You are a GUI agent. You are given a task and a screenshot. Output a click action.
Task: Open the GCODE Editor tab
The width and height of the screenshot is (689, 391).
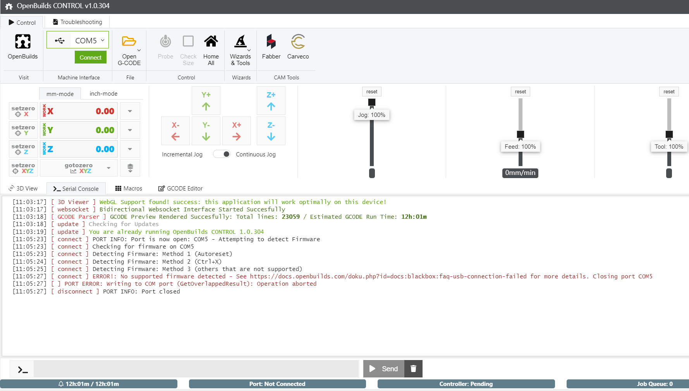180,189
